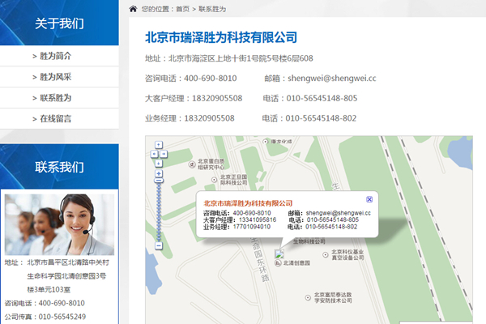Pan the map down with arrow button
This screenshot has height=324, width=486.
coord(159,163)
